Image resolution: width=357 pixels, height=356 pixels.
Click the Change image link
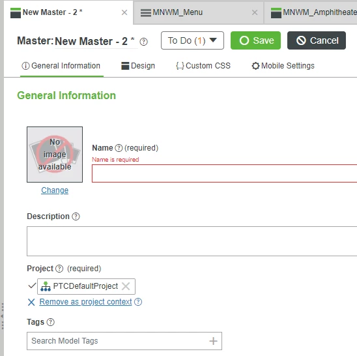point(55,190)
